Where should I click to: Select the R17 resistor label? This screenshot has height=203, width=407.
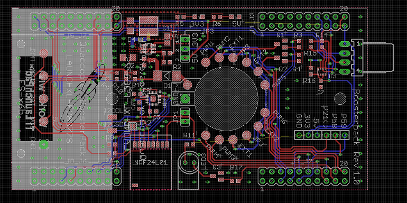click(236, 167)
